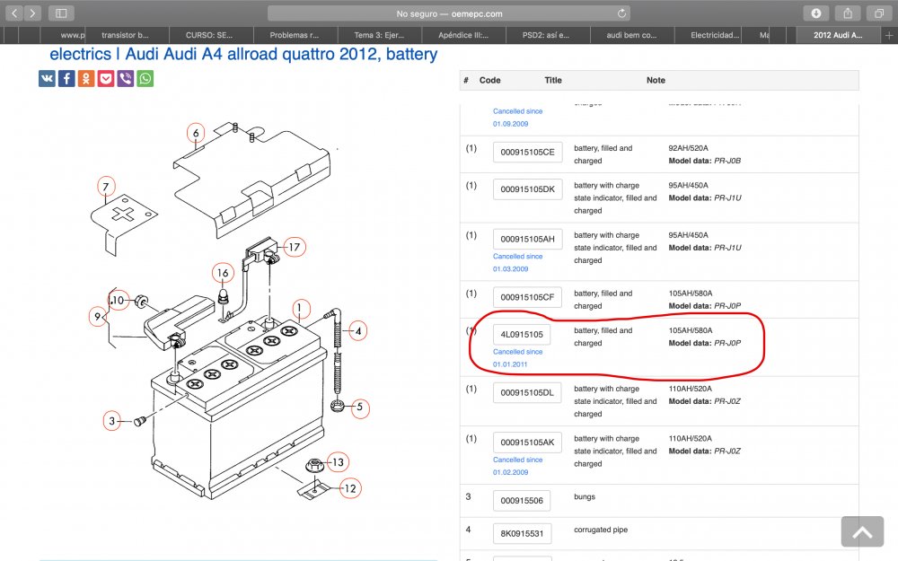Share the page via Viber

click(126, 78)
